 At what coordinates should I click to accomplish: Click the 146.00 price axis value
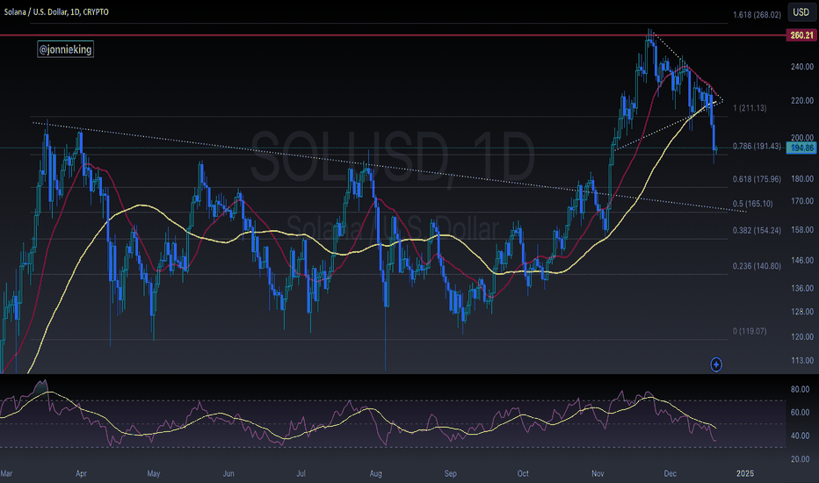tap(802, 260)
